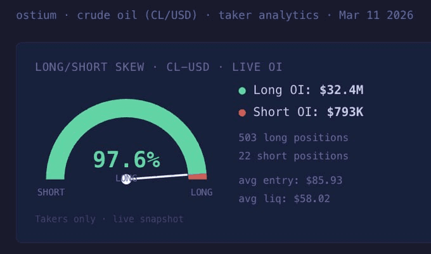
Task: Click the red Short OI legend dot
Action: coord(242,113)
